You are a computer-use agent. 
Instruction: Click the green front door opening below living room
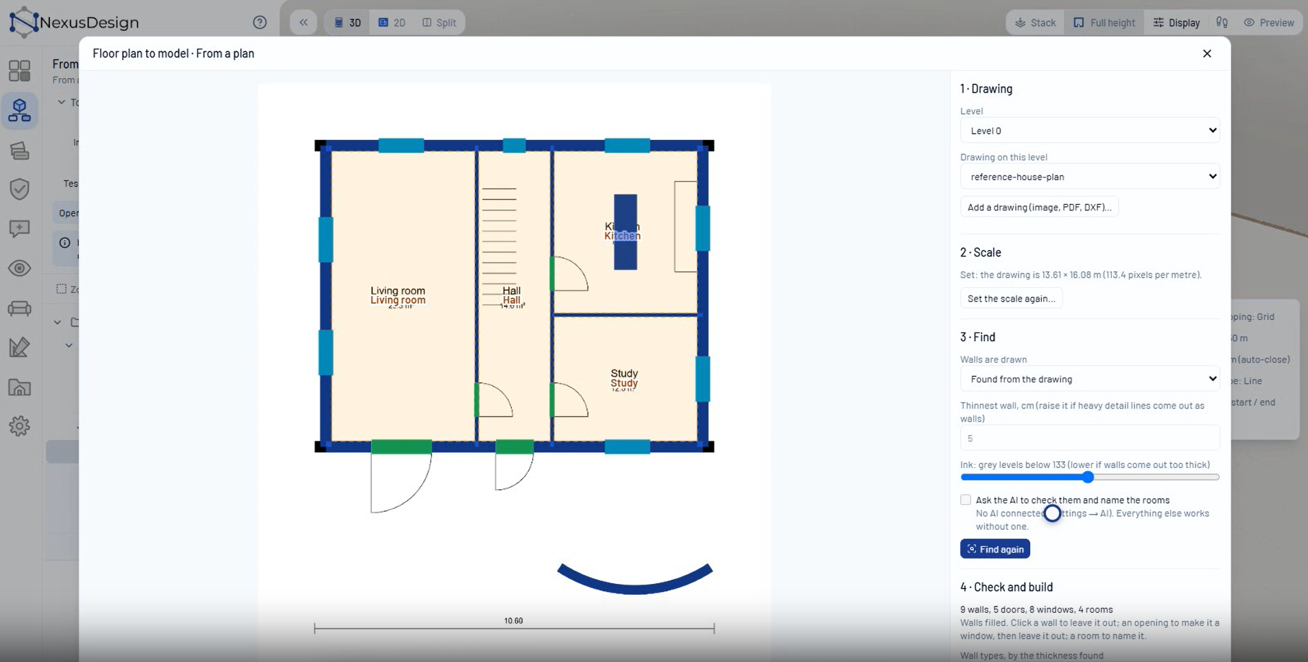401,447
